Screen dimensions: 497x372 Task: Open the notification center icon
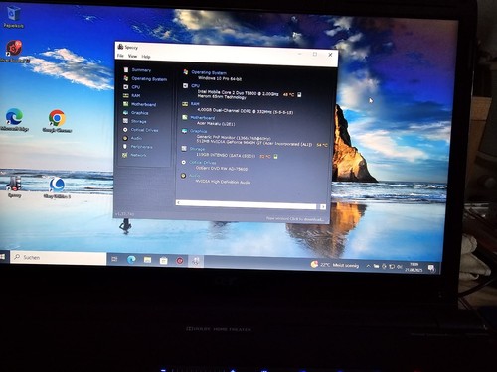(431, 268)
